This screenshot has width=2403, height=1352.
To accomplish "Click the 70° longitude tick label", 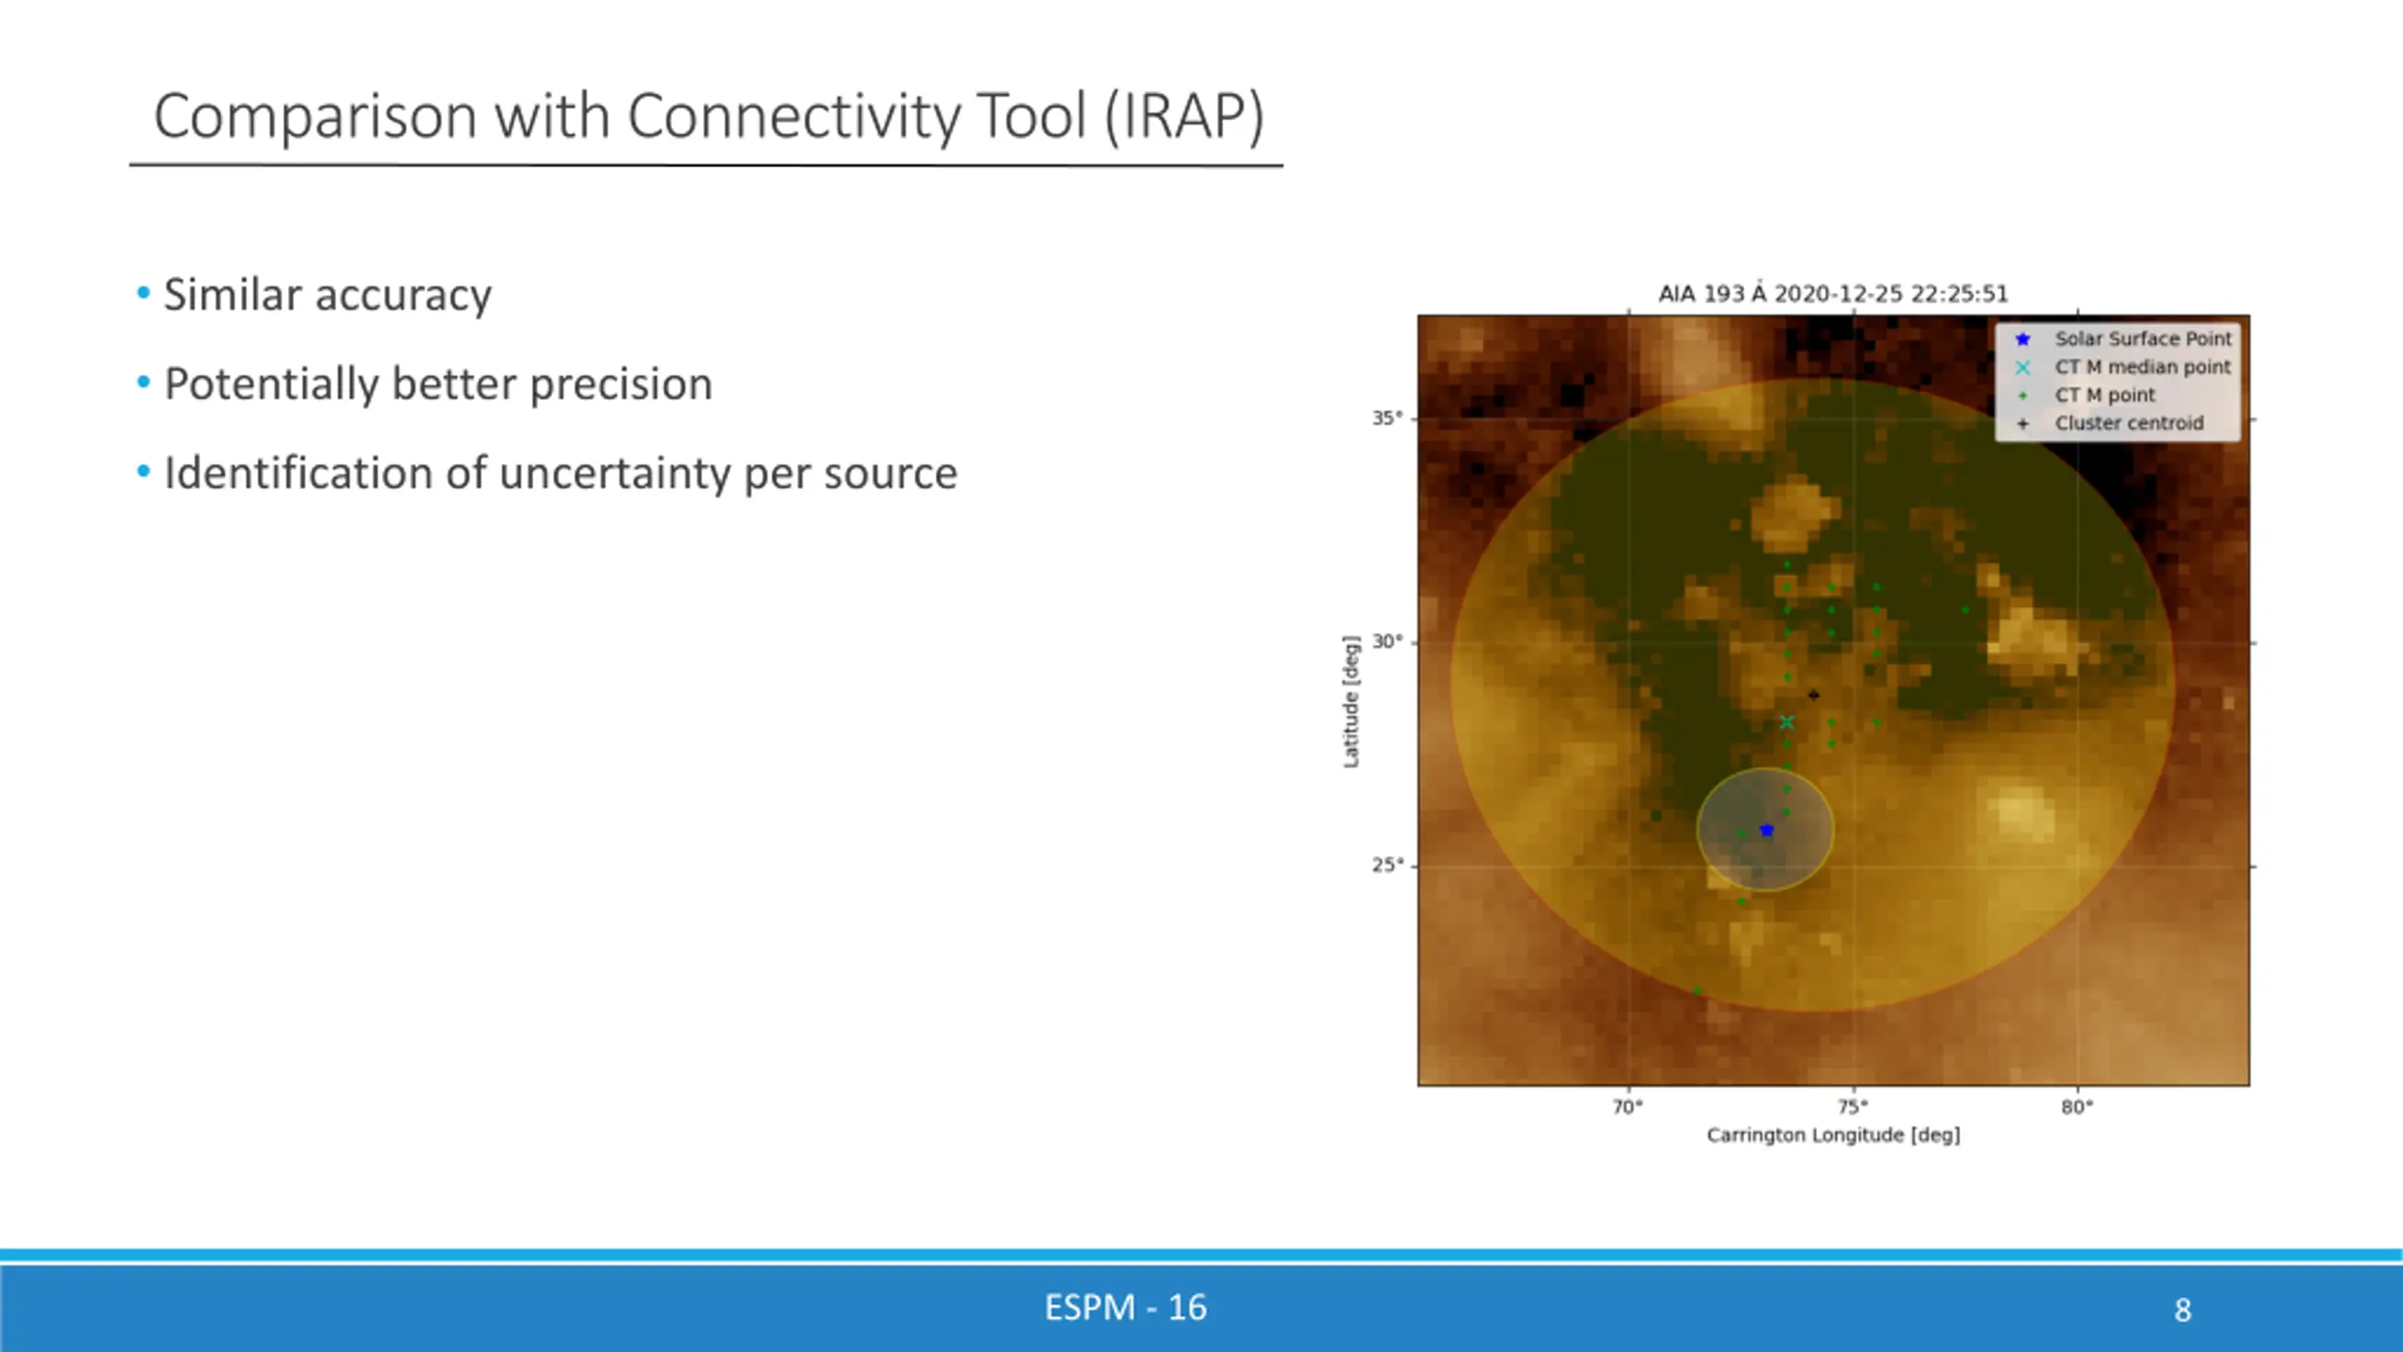I will [x=1629, y=1107].
